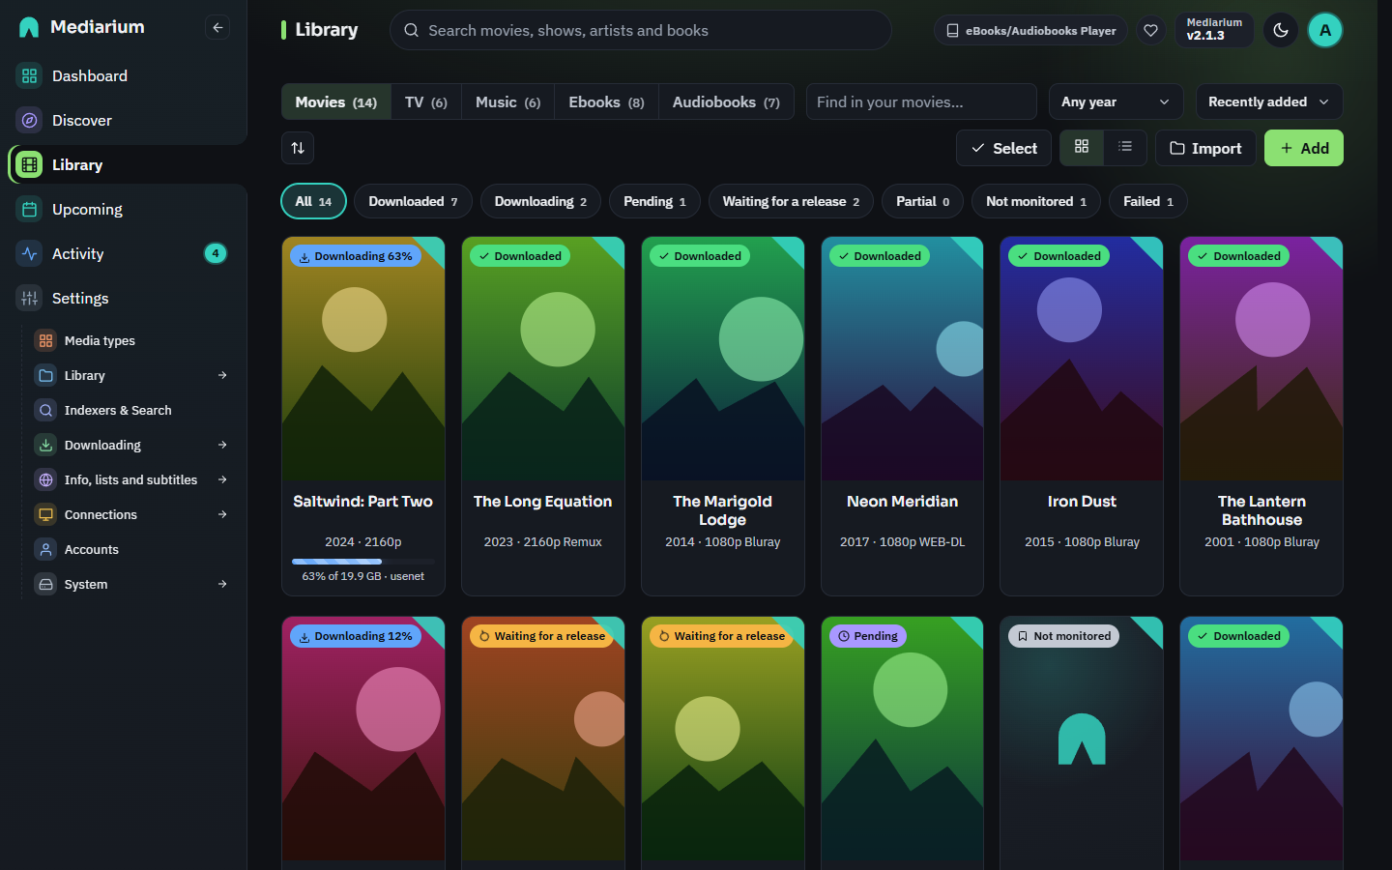
Task: Switch to the Music tab
Action: [x=507, y=101]
